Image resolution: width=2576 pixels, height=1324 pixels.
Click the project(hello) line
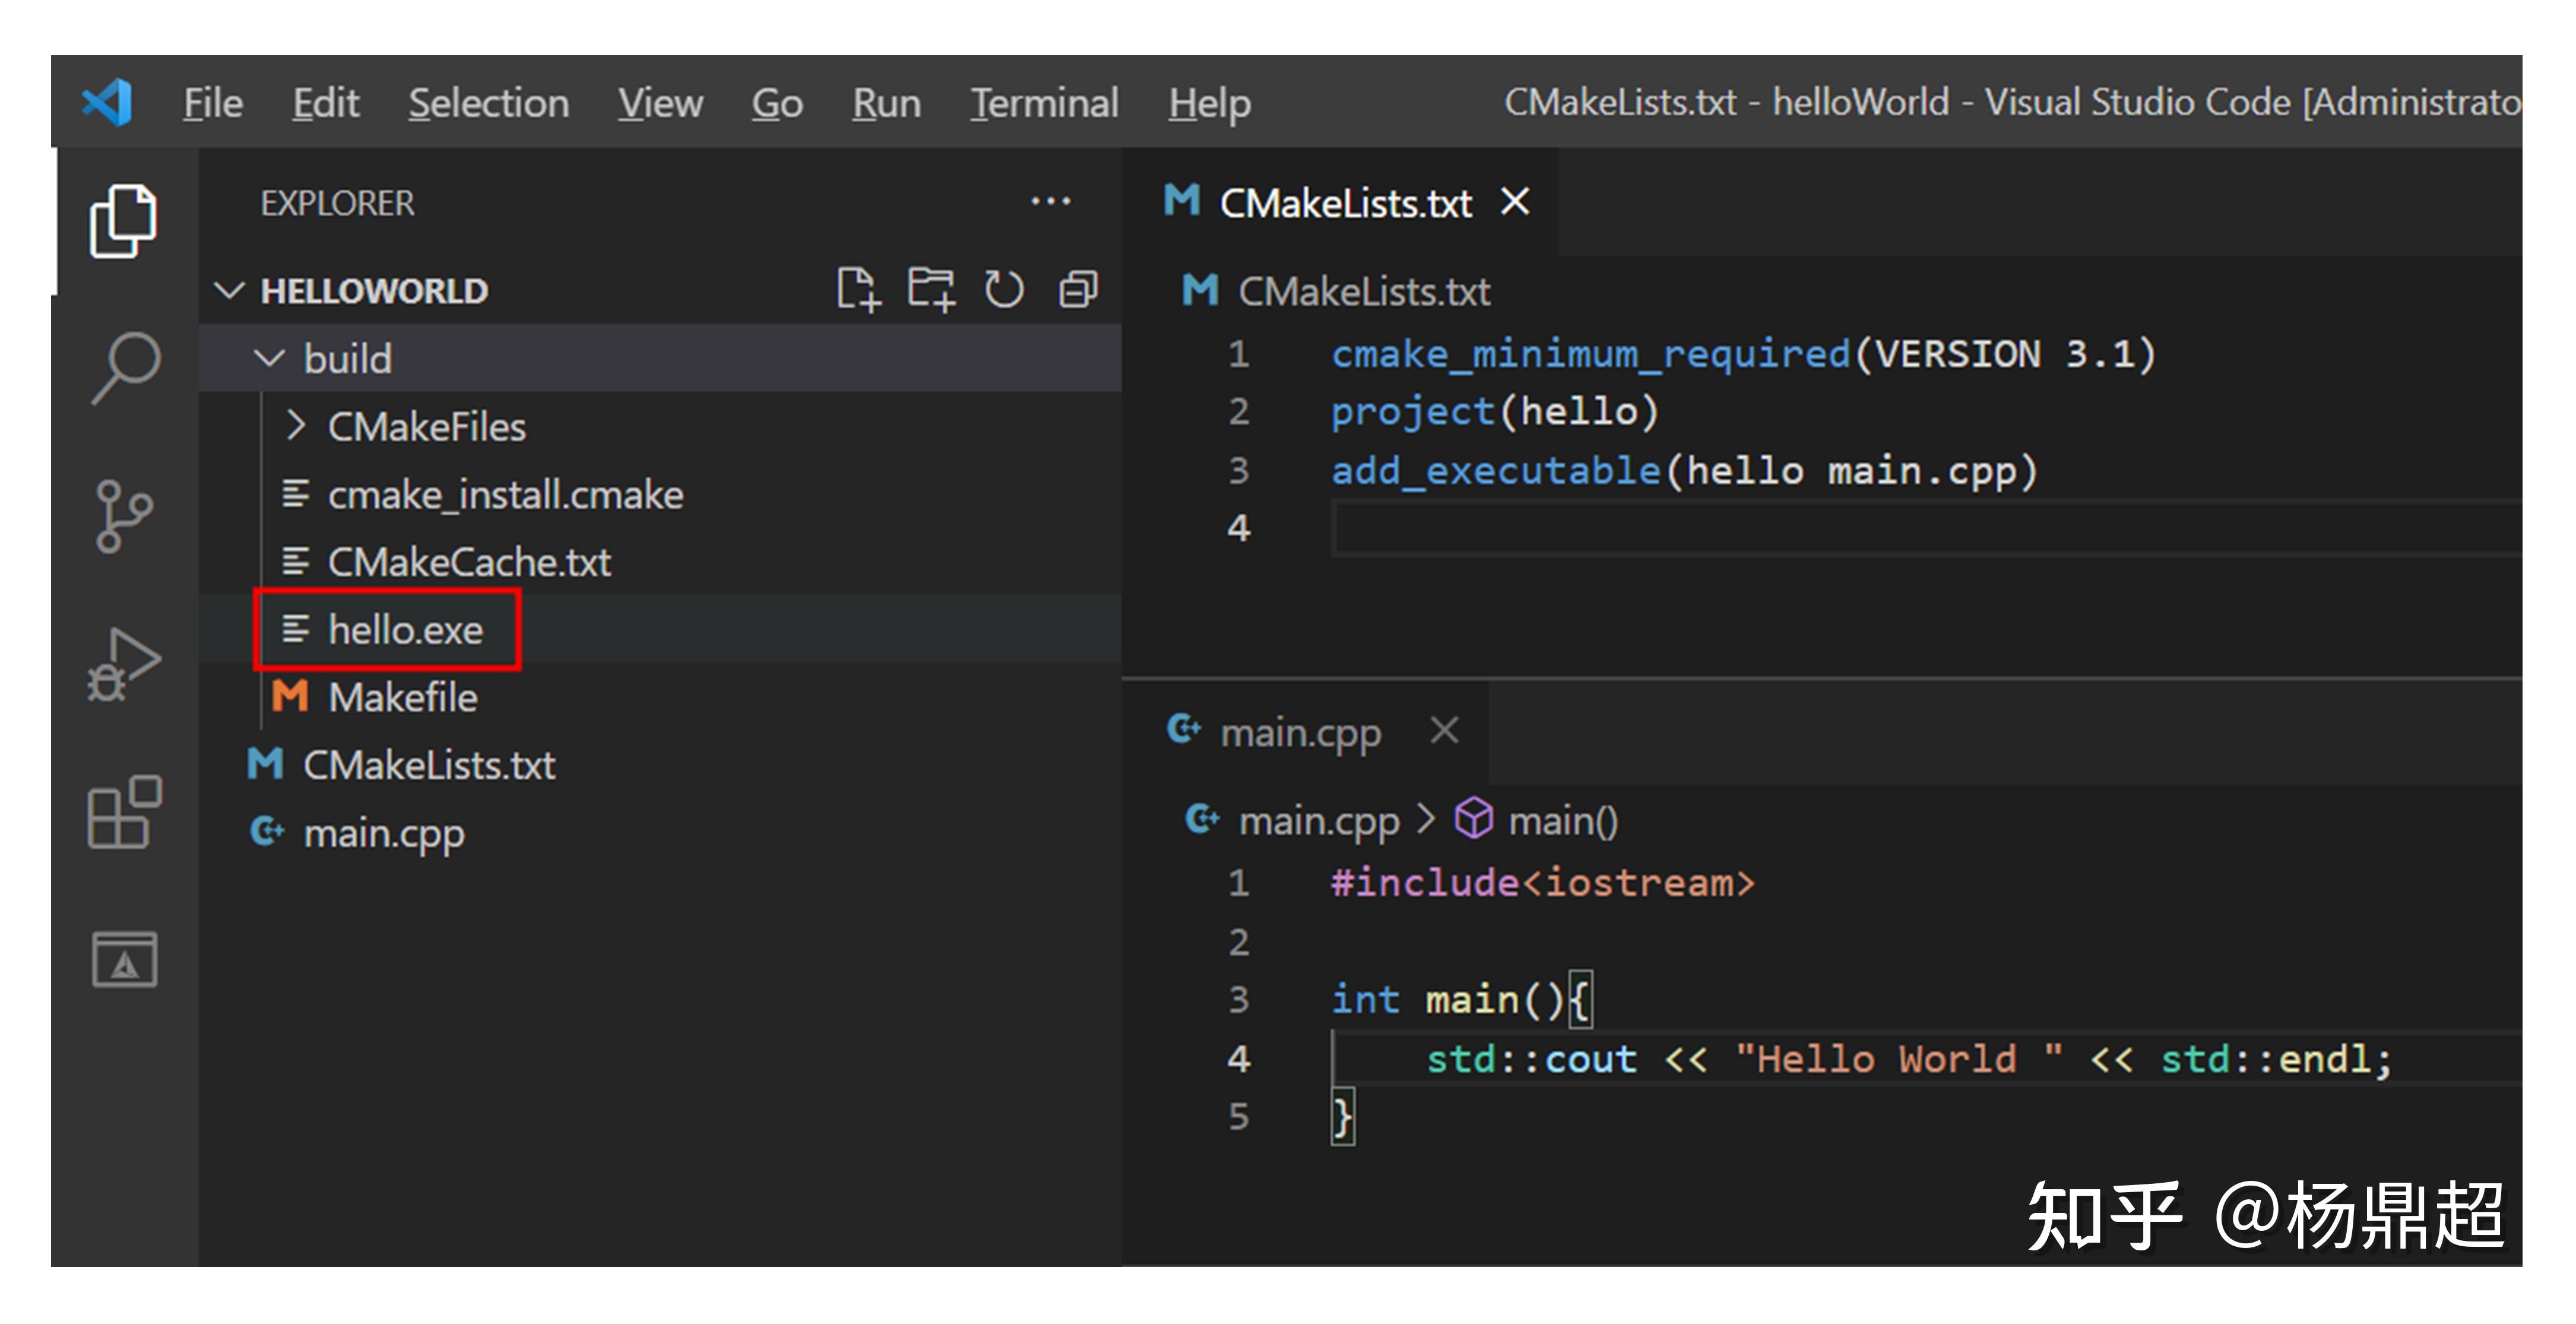tap(1495, 412)
